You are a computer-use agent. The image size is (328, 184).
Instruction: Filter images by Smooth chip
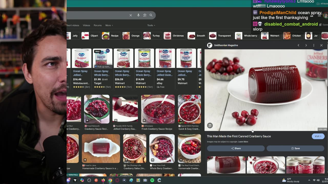tap(197, 36)
